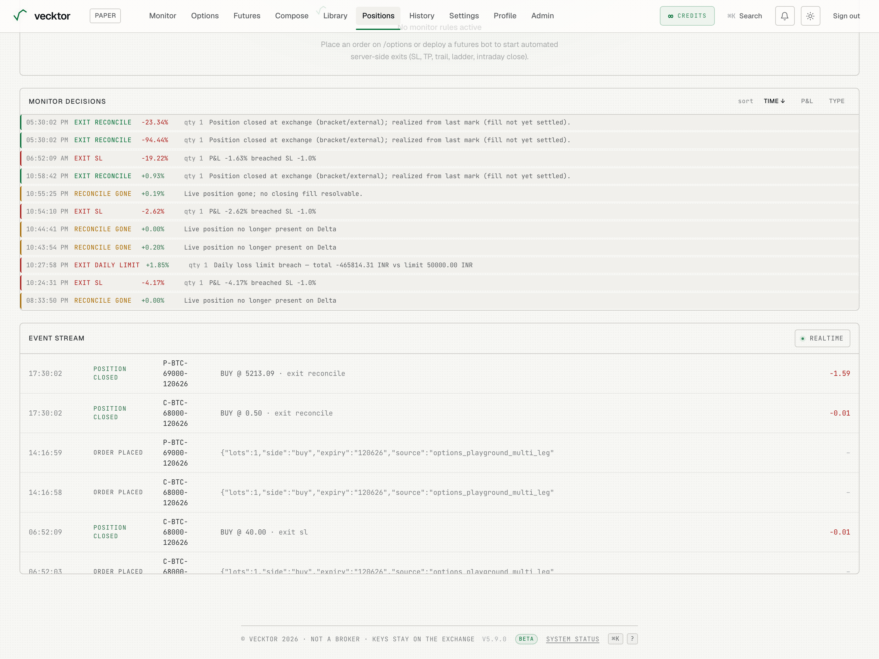
Task: Open notifications bell icon
Action: [784, 16]
